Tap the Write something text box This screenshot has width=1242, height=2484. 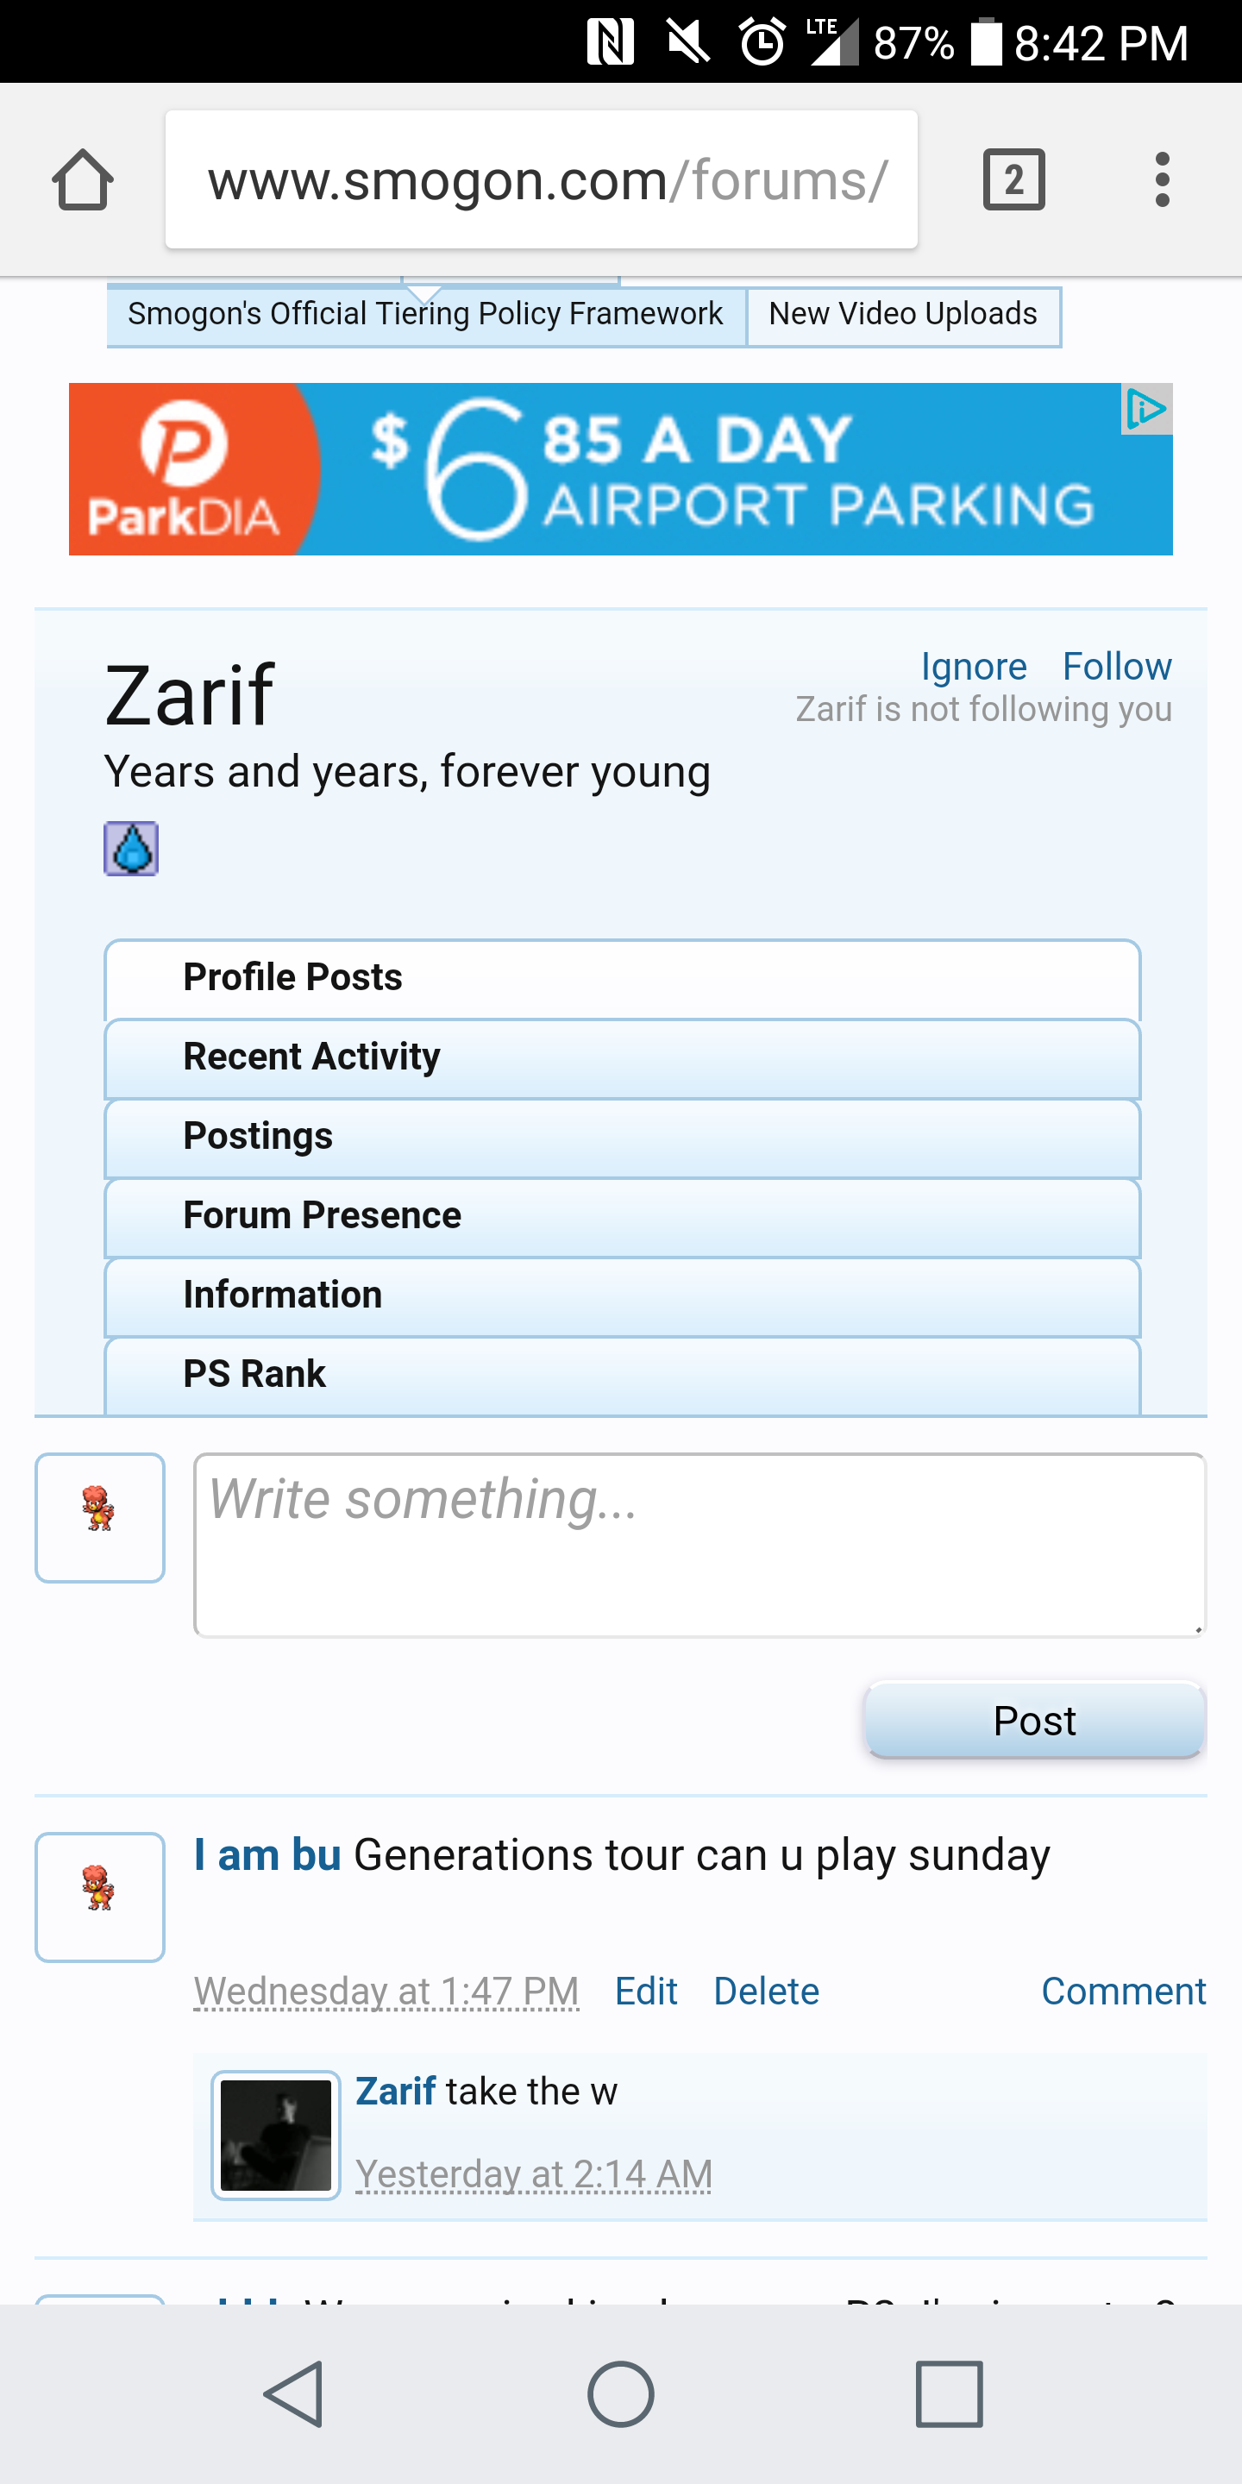pos(699,1545)
